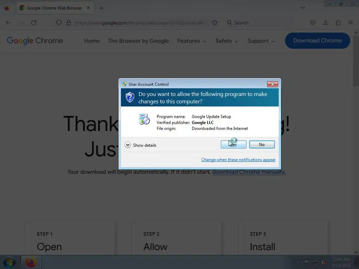This screenshot has width=359, height=269.
Task: Click Firefox back arrow button
Action: [x=8, y=23]
